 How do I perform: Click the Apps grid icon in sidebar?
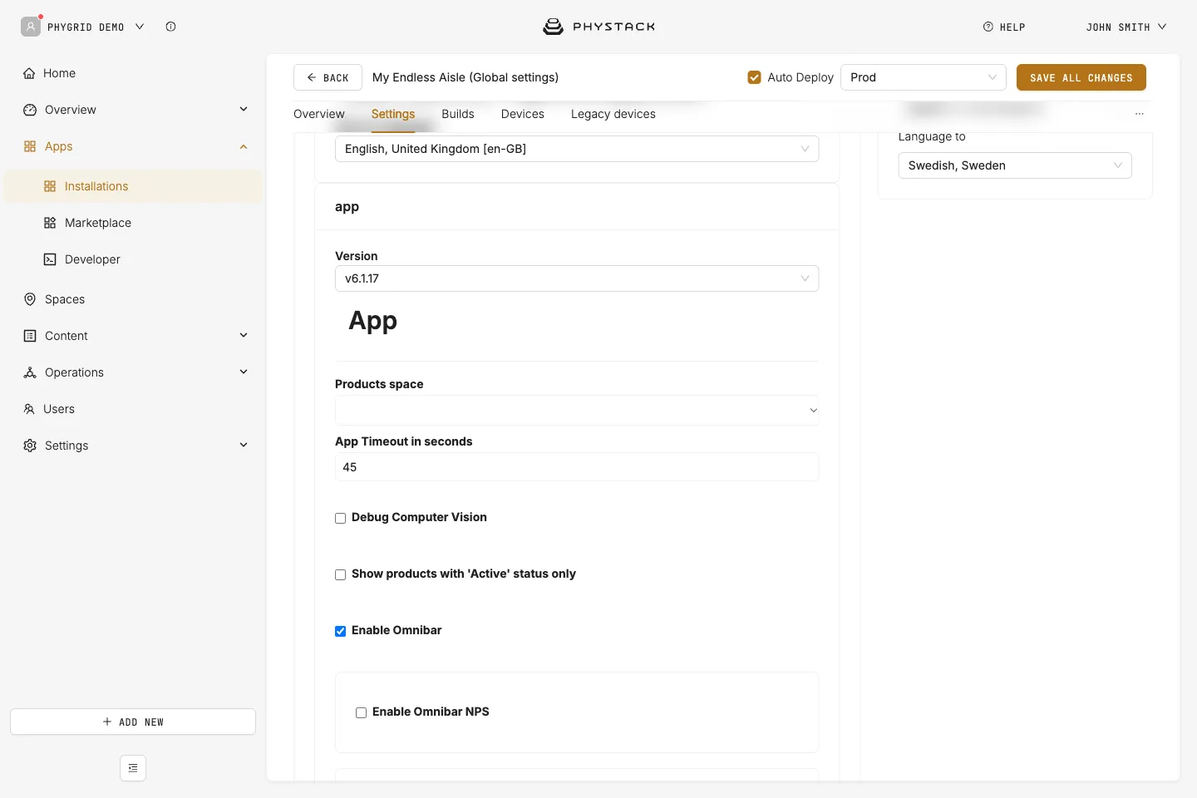[x=30, y=146]
